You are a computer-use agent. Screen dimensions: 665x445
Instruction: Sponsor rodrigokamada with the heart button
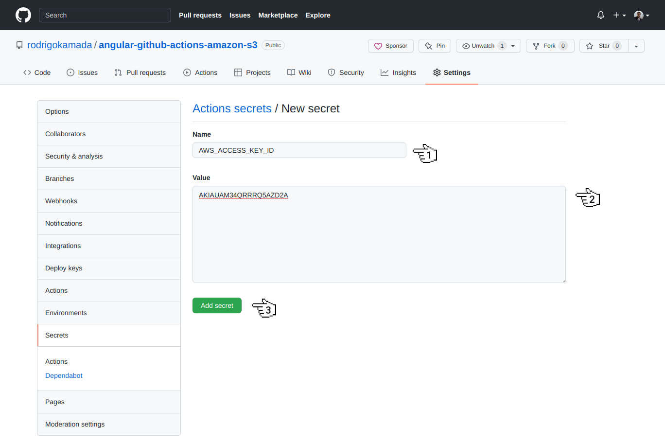[390, 45]
